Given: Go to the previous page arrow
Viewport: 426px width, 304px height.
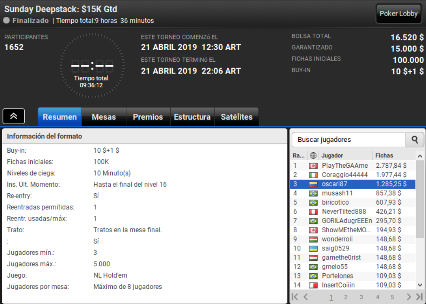Looking at the screenshot, I should coord(305,297).
